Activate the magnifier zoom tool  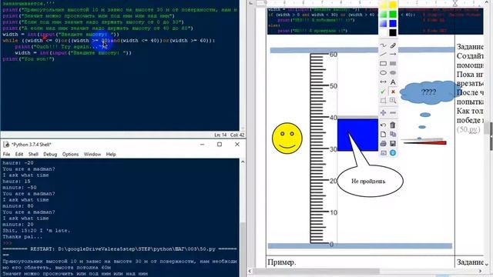[x=393, y=101]
